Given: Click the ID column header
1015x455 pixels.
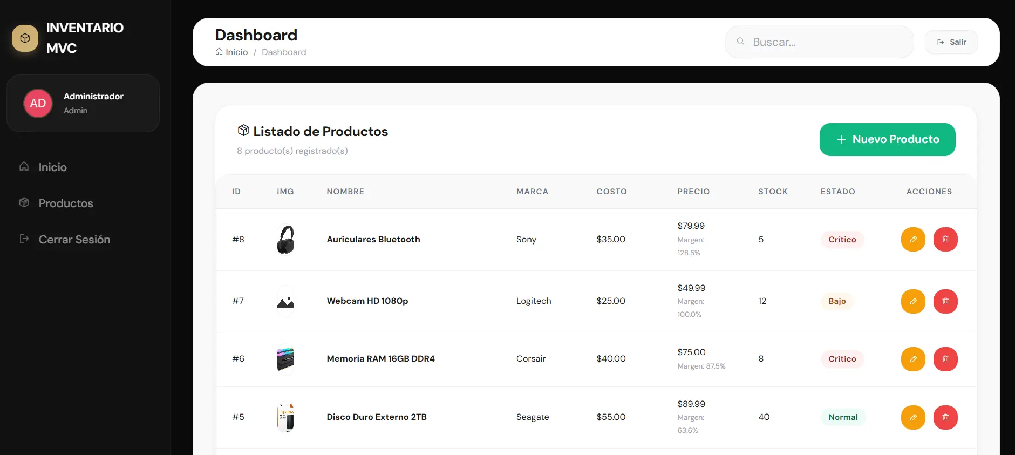Looking at the screenshot, I should (x=236, y=192).
